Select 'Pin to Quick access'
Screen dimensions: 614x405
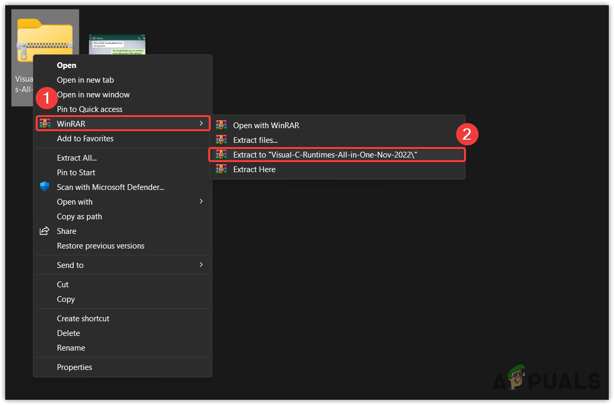[90, 109]
